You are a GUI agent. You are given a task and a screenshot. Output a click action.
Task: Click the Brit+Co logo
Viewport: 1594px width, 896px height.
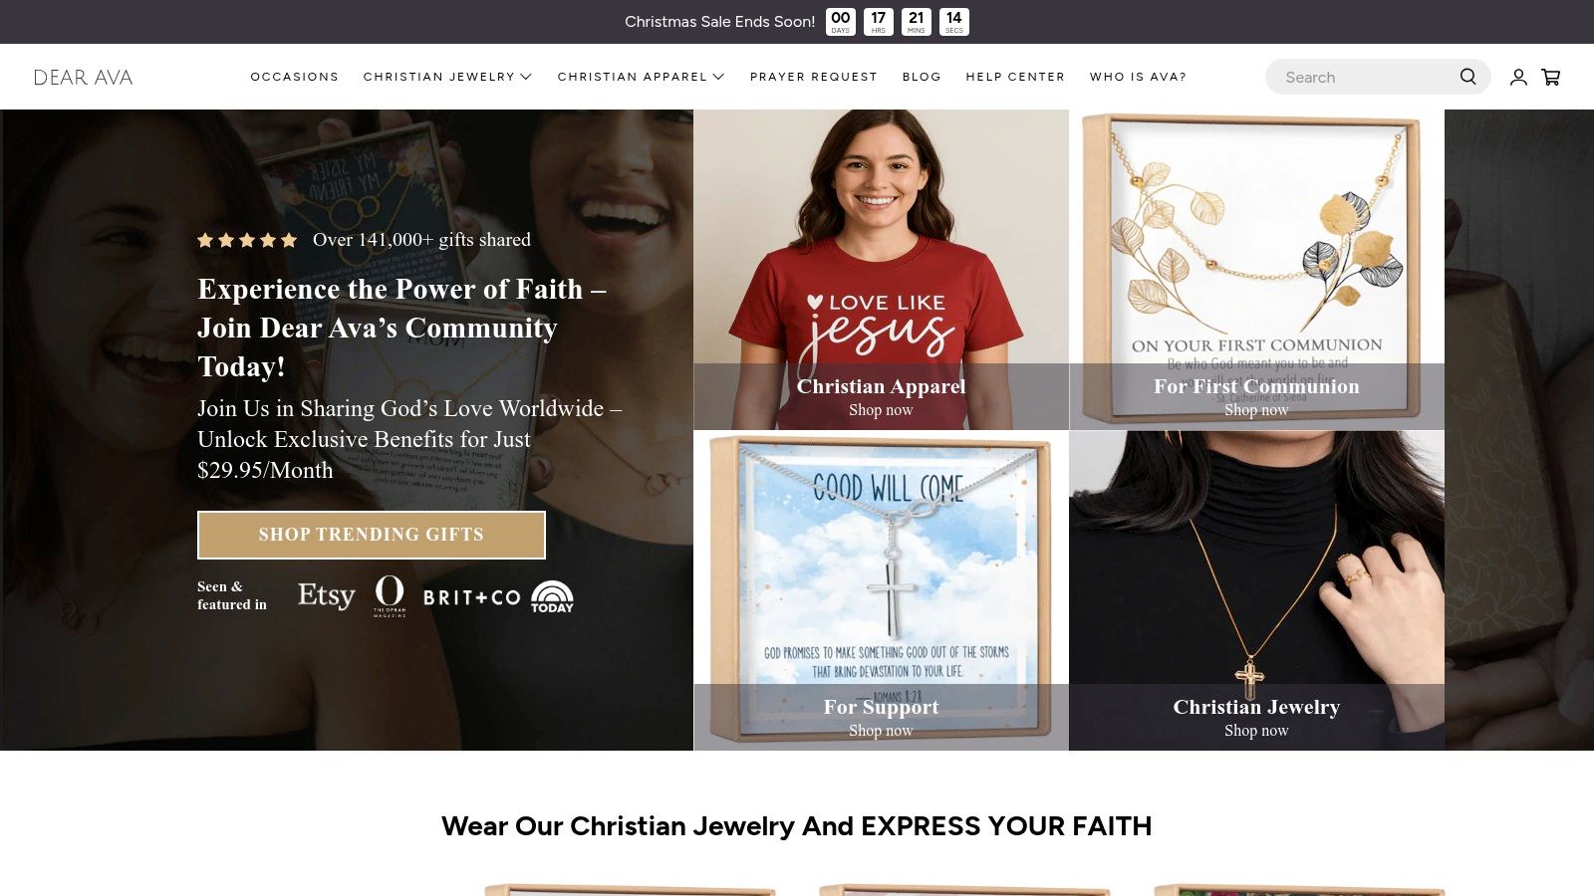point(472,597)
